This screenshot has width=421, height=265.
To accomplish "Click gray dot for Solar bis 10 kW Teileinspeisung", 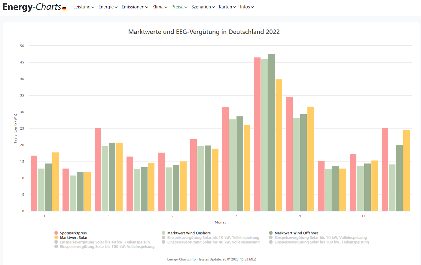I will pyautogui.click(x=163, y=238).
